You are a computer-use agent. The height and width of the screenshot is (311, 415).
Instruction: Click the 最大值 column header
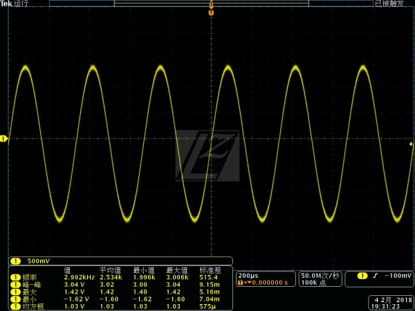point(177,270)
